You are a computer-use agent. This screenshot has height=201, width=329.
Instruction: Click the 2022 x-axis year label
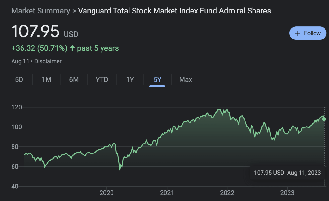[227, 193]
